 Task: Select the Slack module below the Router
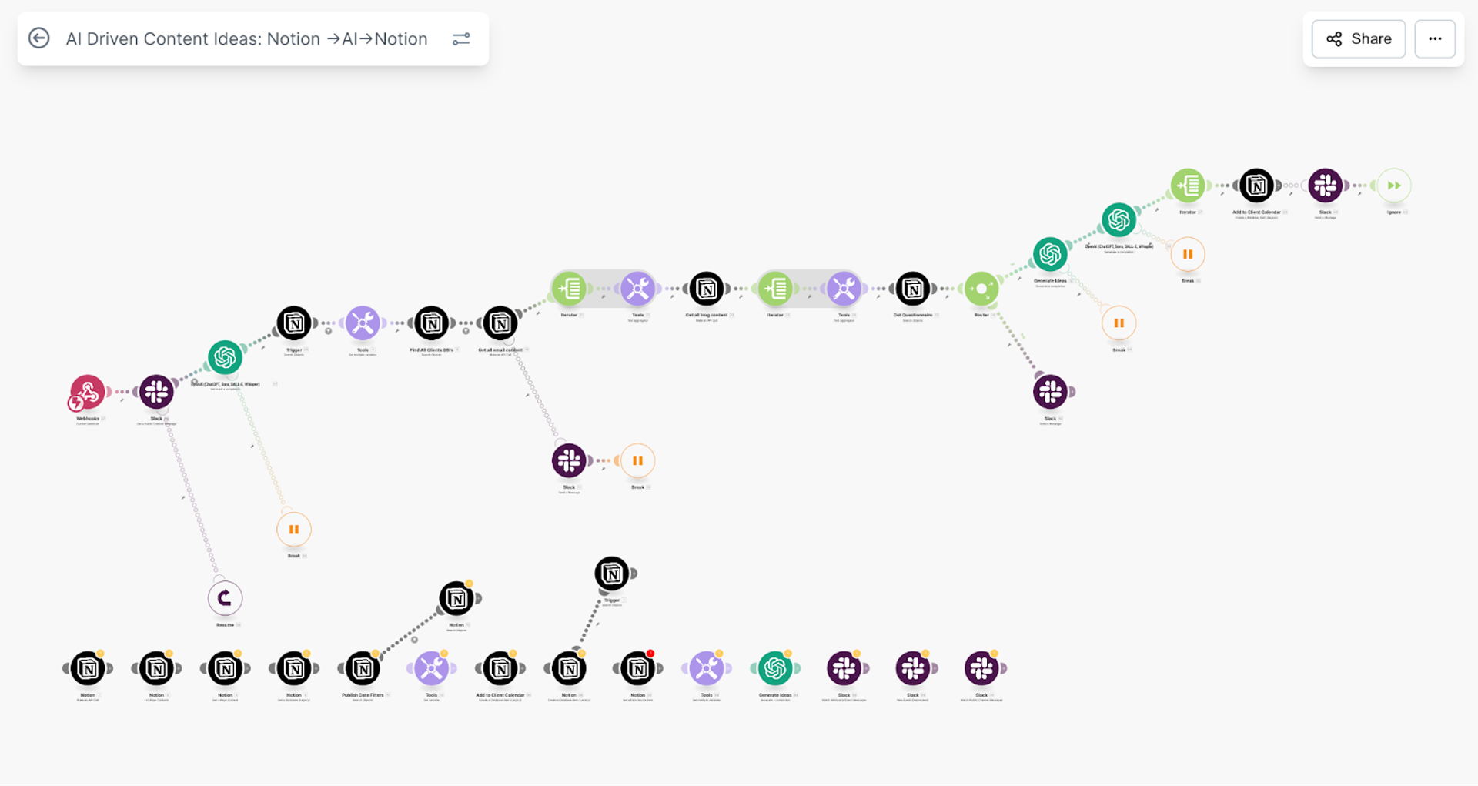(1051, 393)
